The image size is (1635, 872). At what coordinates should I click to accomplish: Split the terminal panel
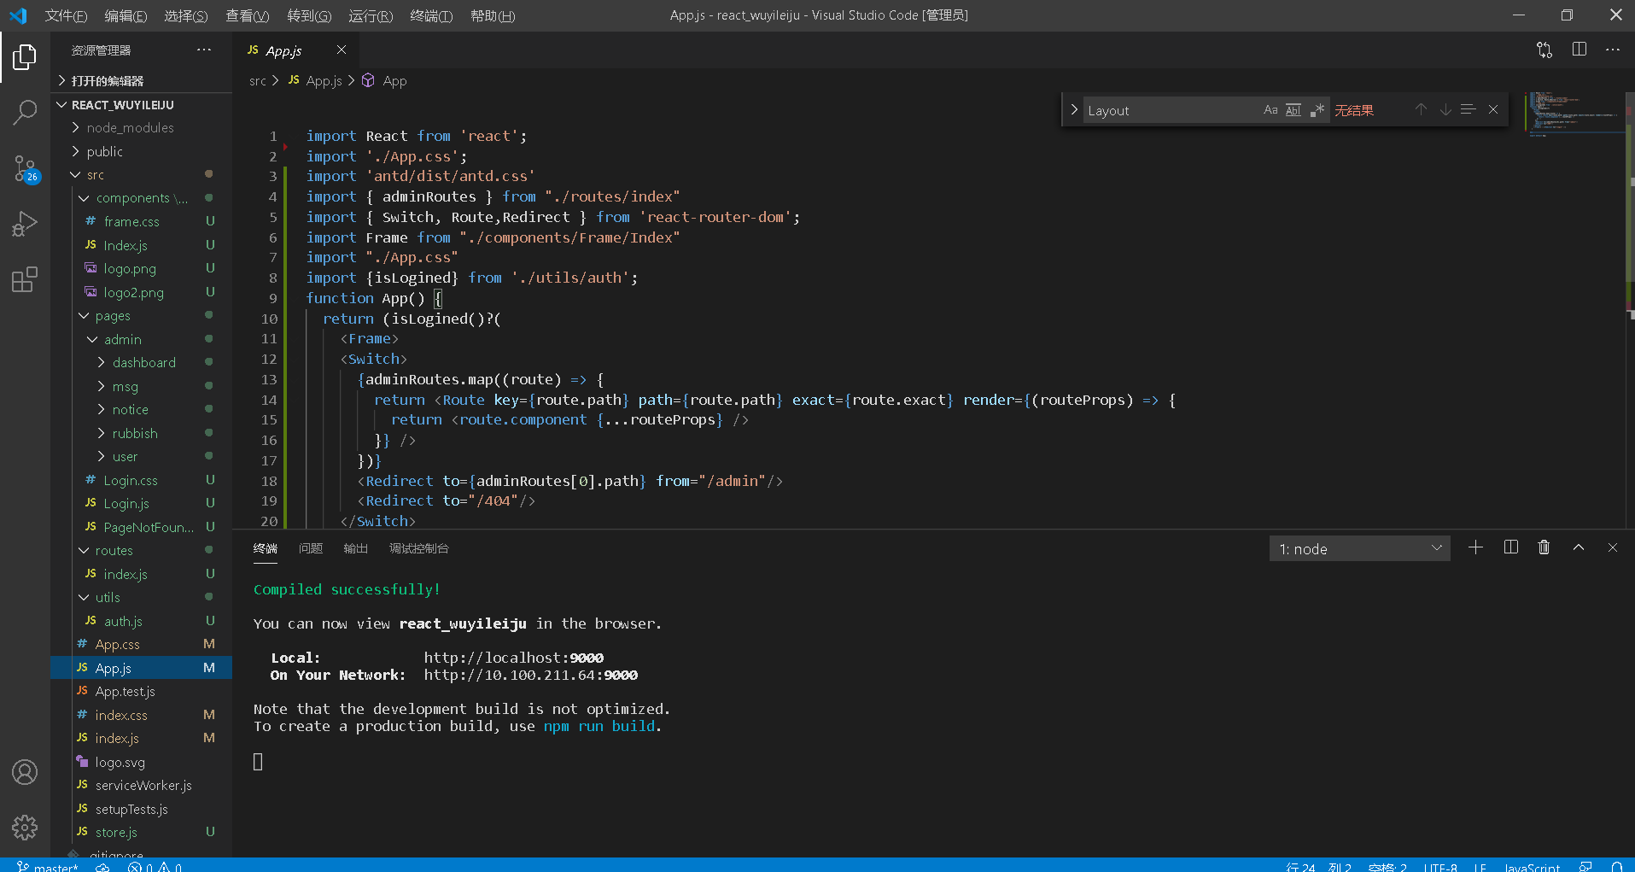(1510, 547)
